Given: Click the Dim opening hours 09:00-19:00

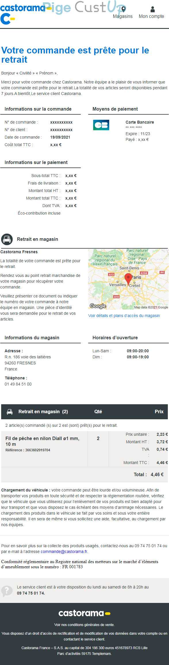Looking at the screenshot, I should tap(138, 357).
